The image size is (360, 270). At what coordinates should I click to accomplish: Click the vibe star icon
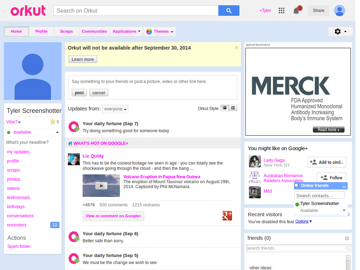tap(53, 122)
